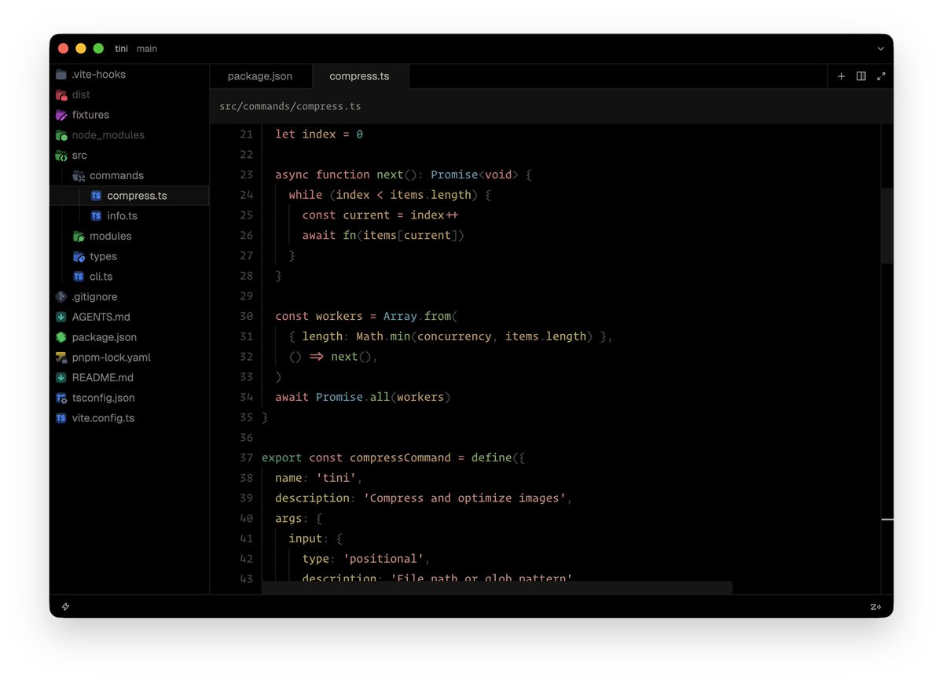Click the expand editor arrows icon

click(881, 76)
